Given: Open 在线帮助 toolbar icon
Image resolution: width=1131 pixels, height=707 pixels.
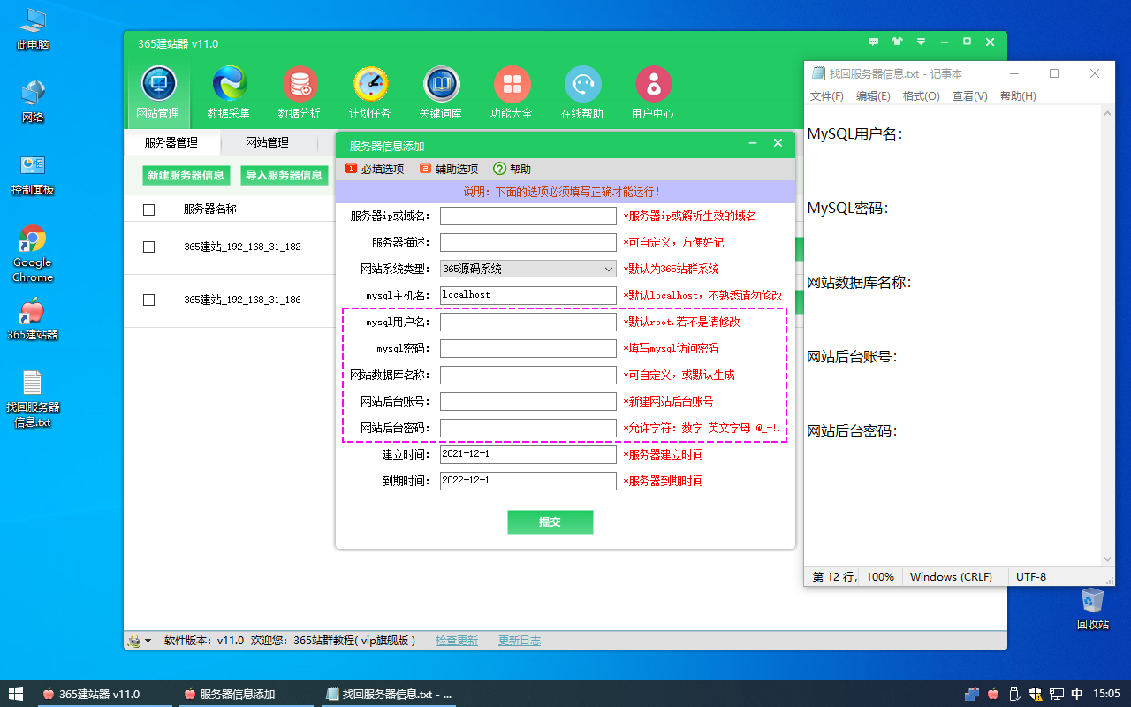Looking at the screenshot, I should coord(582,93).
